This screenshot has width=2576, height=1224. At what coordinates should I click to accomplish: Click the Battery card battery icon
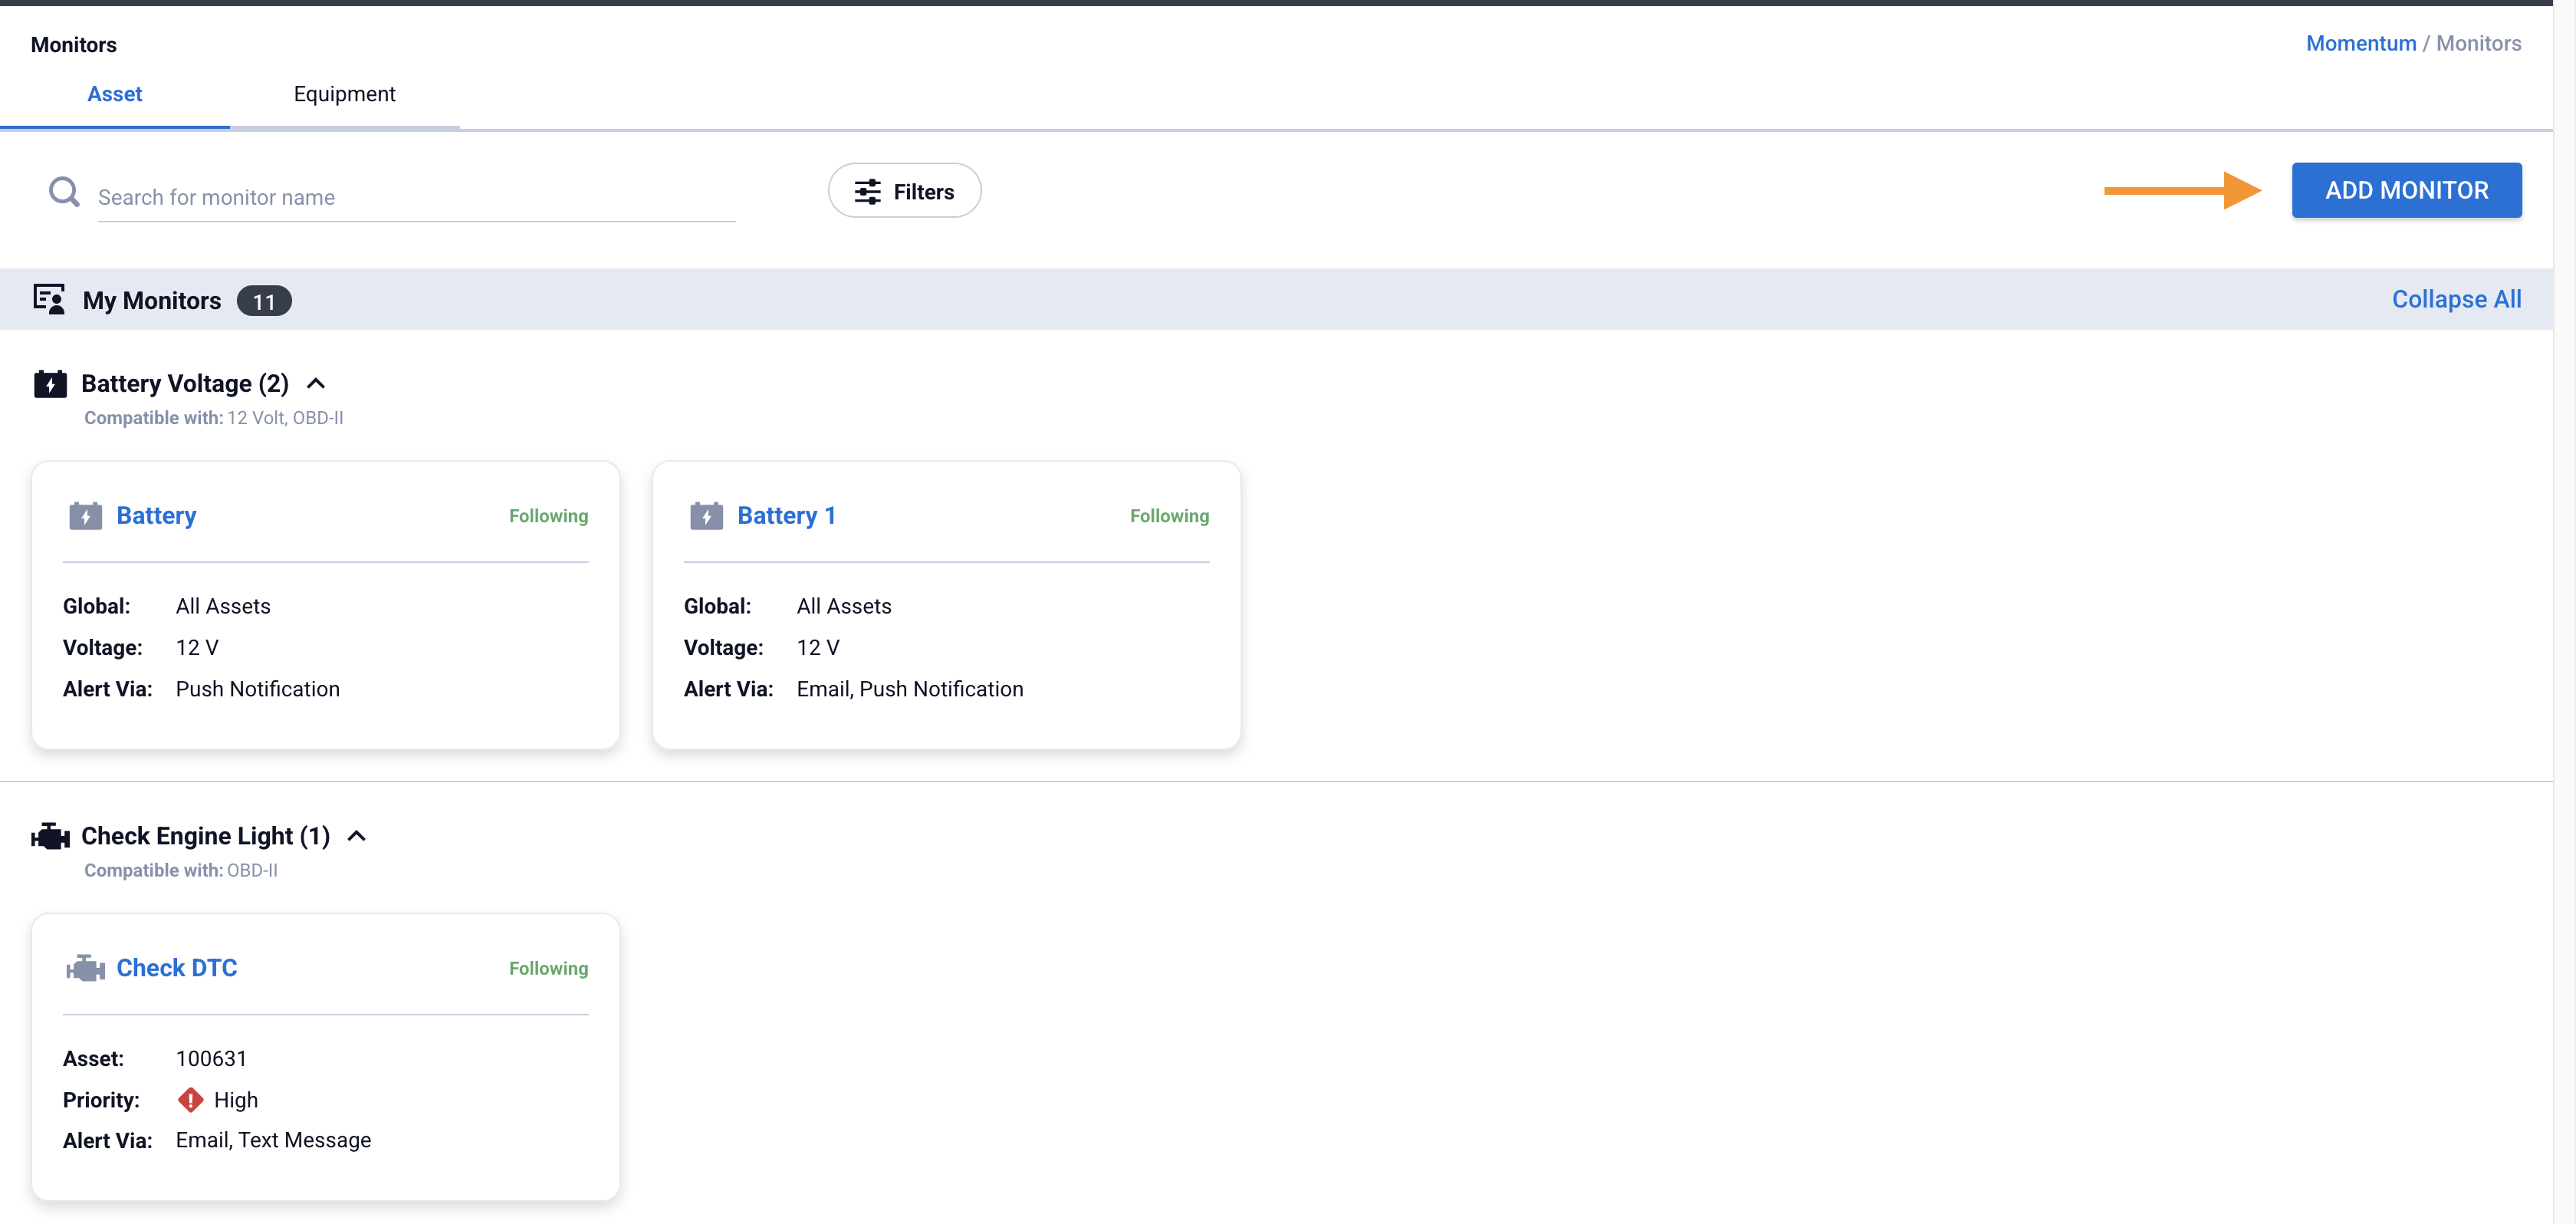85,516
